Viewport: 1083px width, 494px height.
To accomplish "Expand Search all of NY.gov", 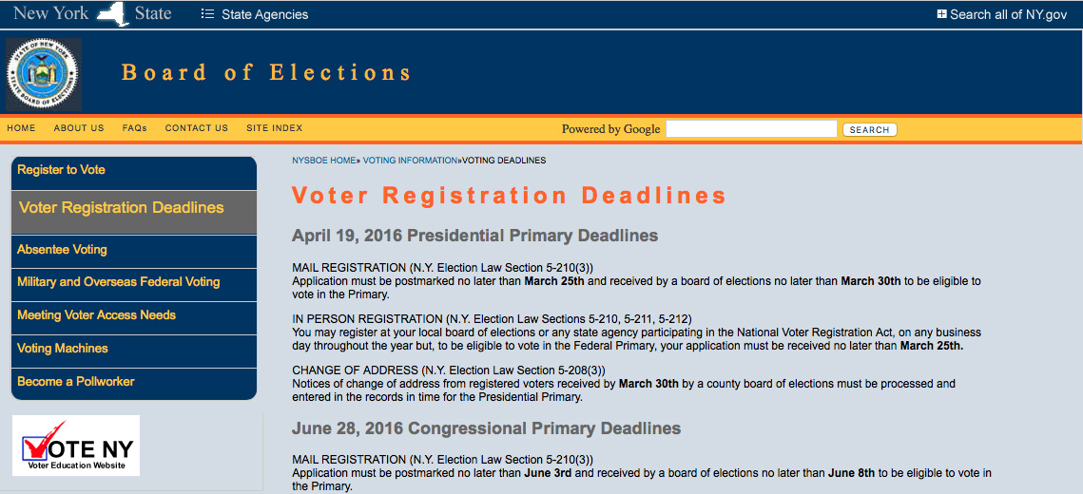I will pyautogui.click(x=1002, y=14).
